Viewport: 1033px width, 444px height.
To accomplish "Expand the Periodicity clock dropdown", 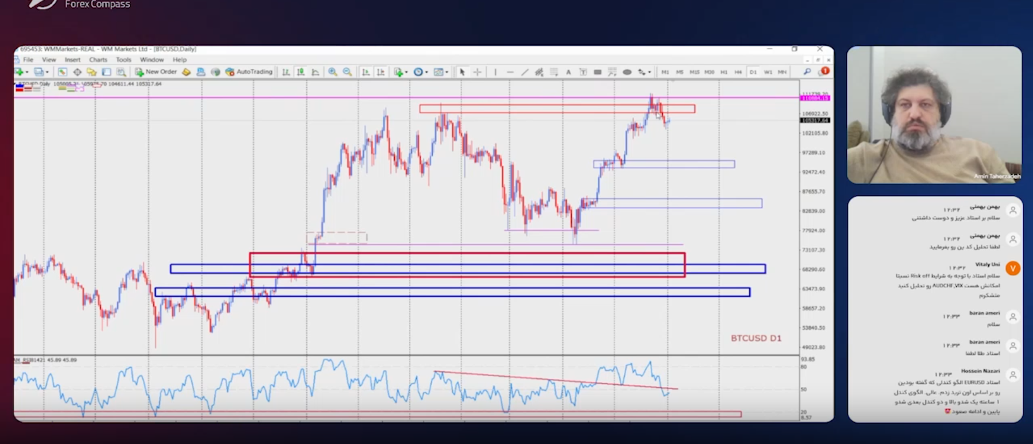I will pos(426,72).
